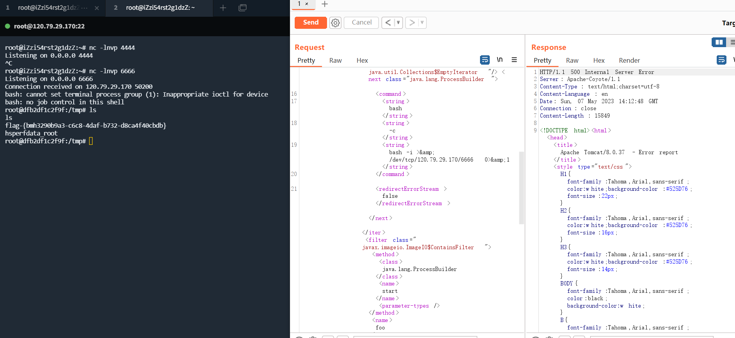
Task: Click 'start' method name value
Action: [x=390, y=291]
